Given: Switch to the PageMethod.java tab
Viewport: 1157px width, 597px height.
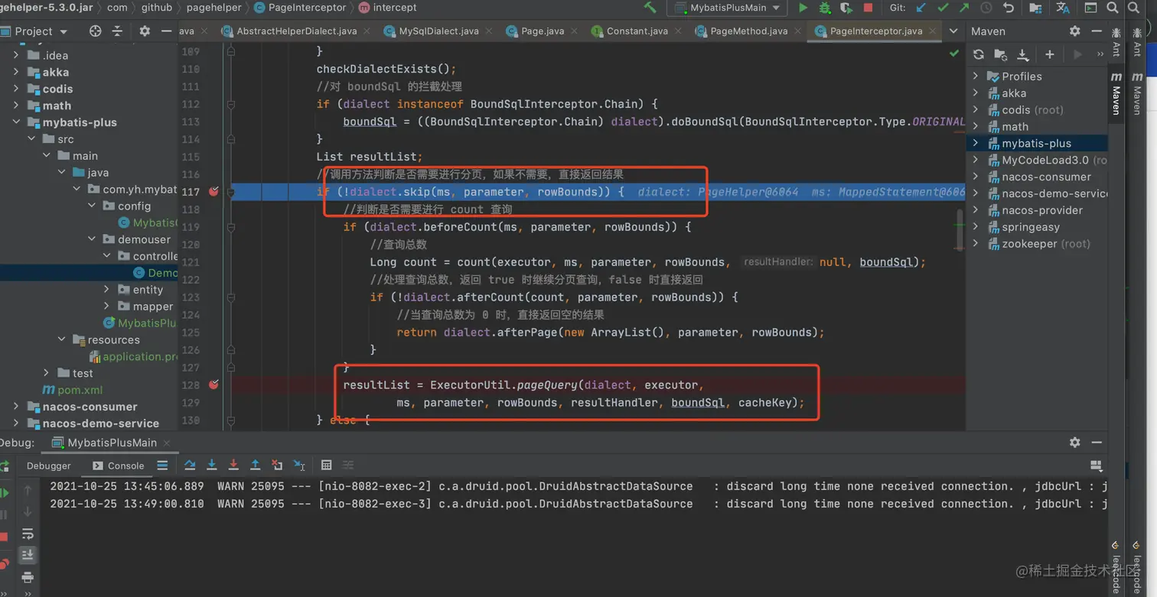Looking at the screenshot, I should click(748, 31).
